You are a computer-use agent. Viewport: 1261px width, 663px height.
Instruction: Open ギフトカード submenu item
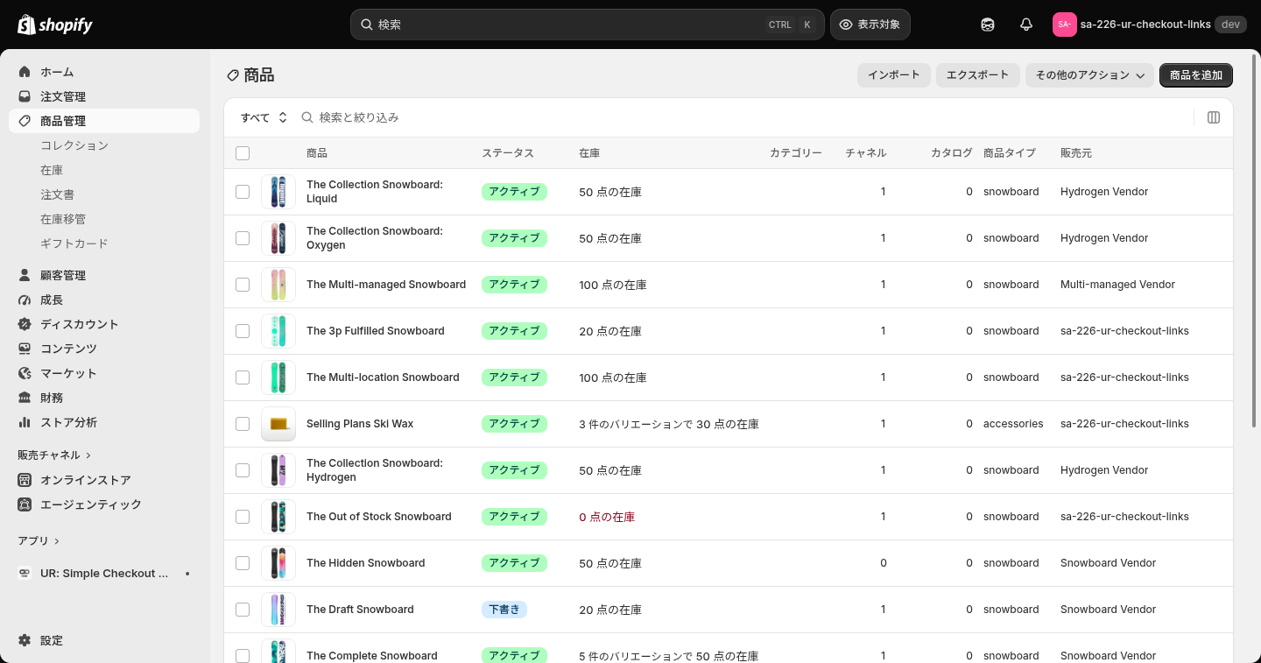point(74,243)
